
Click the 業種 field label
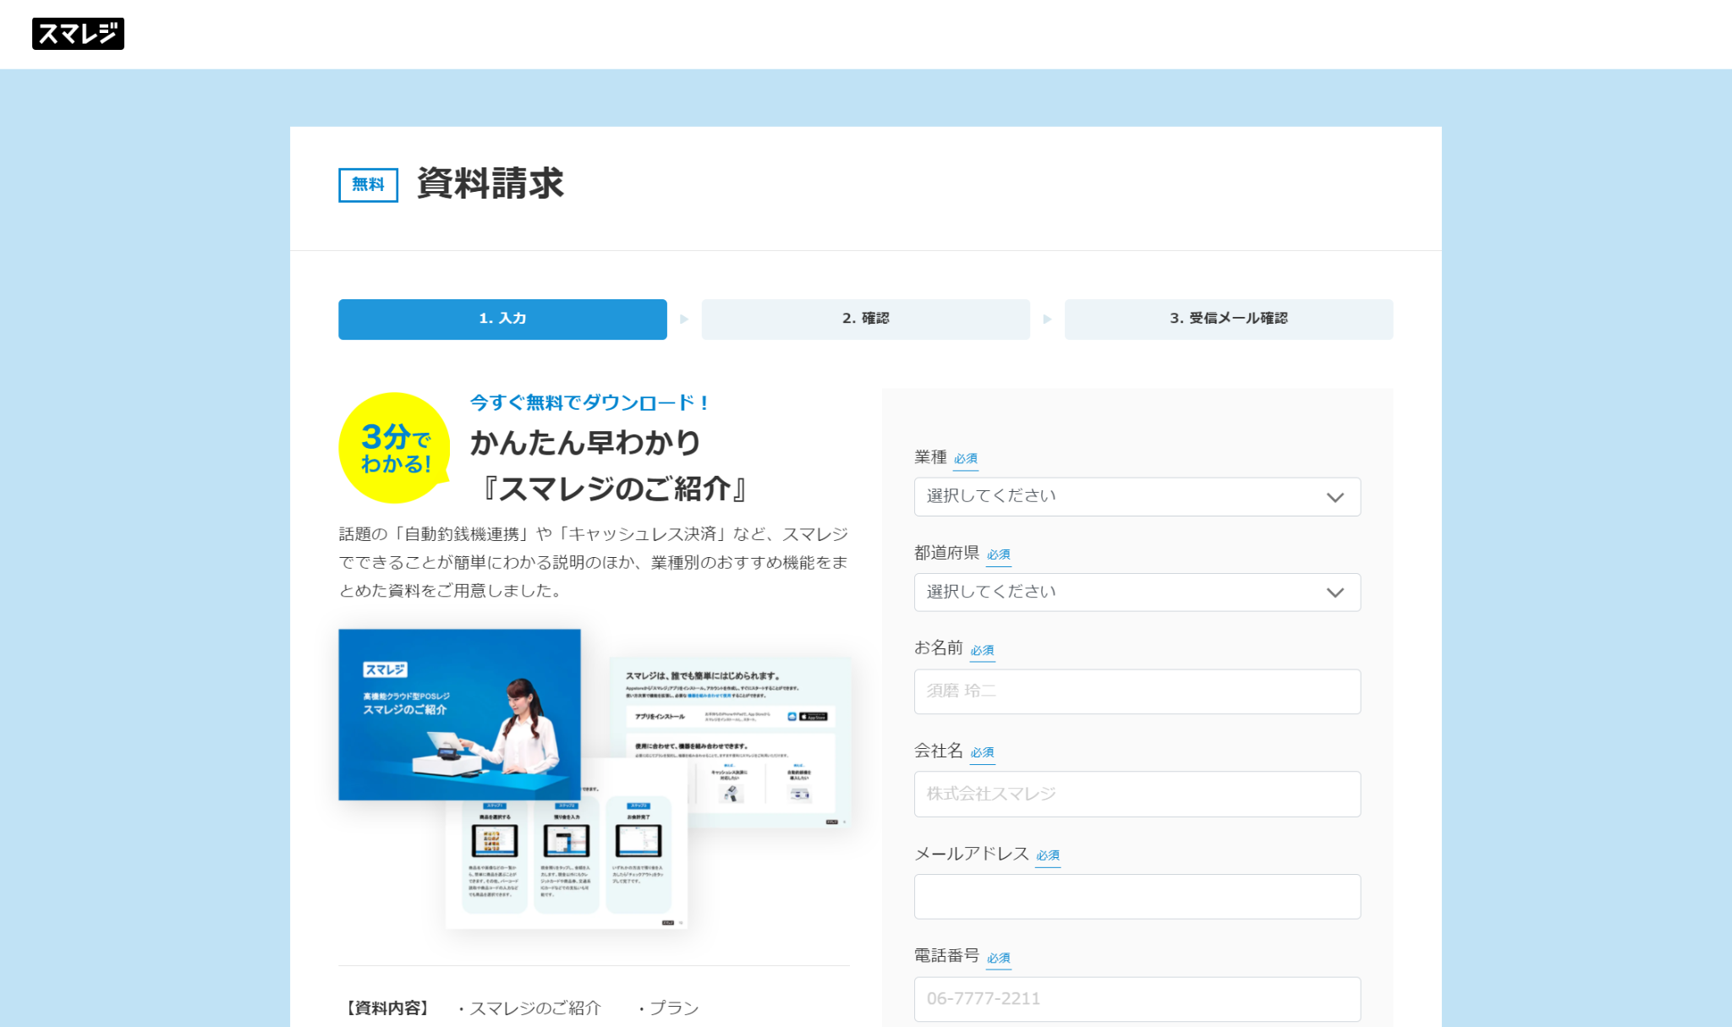pos(930,457)
